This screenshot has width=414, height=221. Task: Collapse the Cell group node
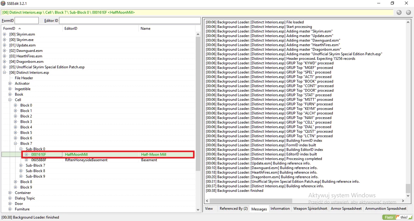(10, 100)
